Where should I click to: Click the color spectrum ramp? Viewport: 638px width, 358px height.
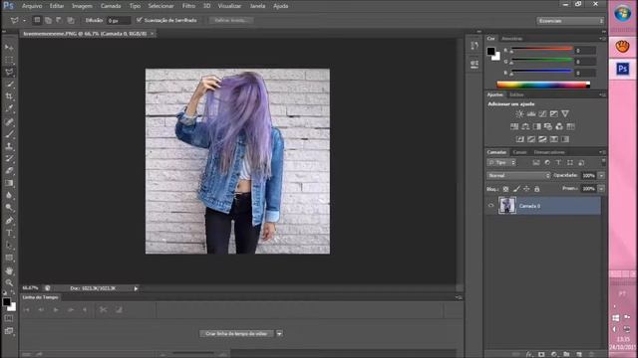(x=543, y=85)
